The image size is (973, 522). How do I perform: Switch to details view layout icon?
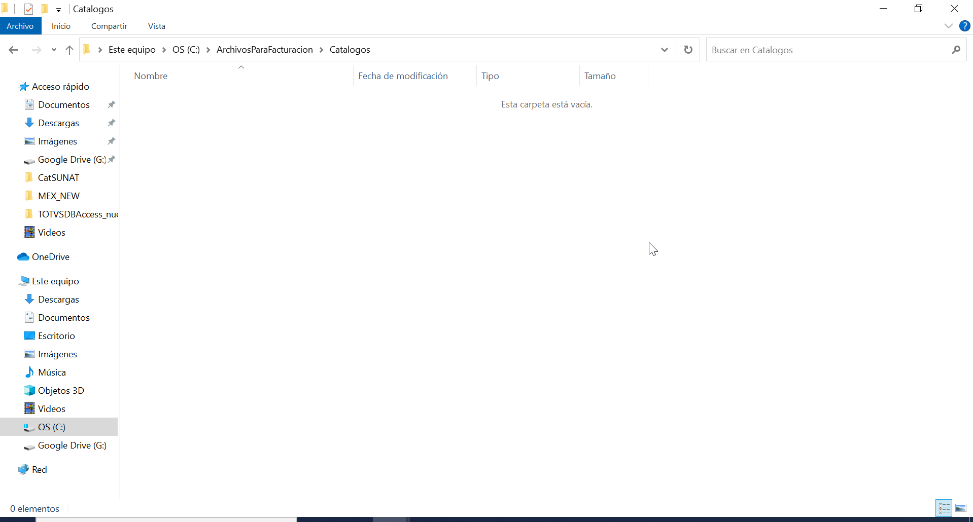pos(944,508)
